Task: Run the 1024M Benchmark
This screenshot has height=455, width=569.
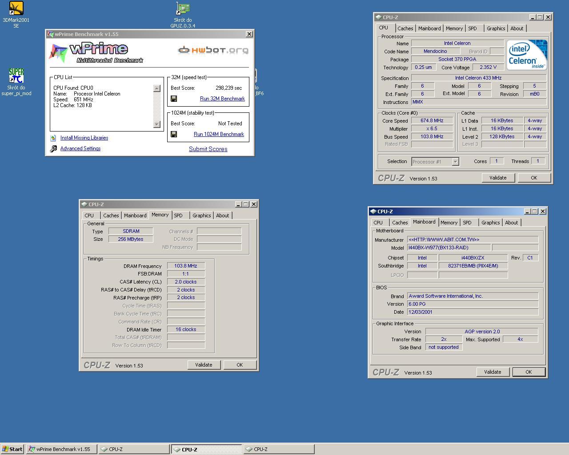Action: click(219, 134)
